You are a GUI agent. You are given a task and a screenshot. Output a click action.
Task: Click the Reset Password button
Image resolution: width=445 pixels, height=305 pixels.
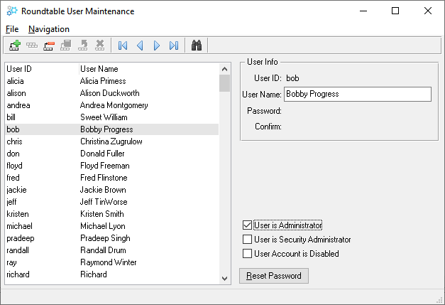273,276
